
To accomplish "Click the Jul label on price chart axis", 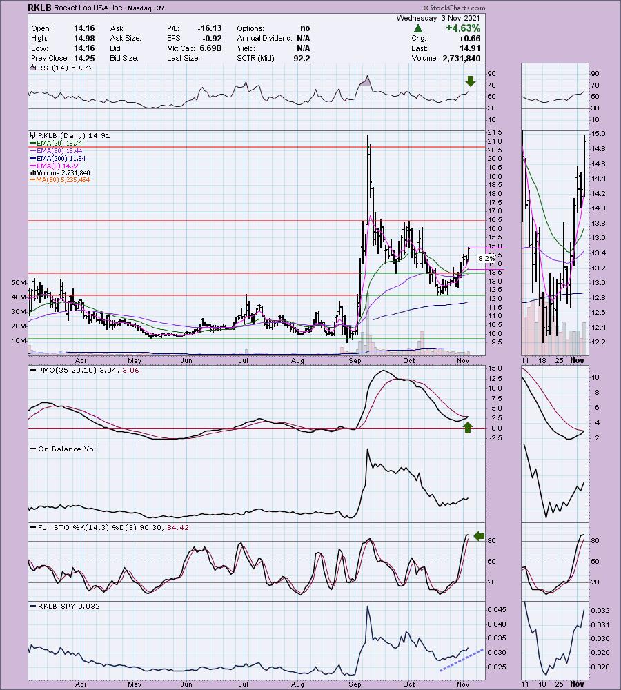I will click(243, 361).
